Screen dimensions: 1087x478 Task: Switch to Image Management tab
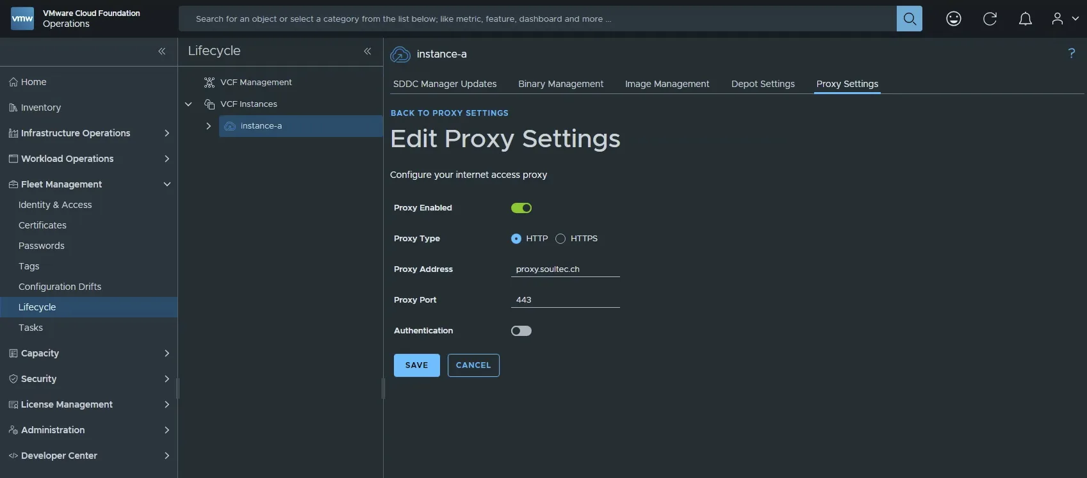667,84
